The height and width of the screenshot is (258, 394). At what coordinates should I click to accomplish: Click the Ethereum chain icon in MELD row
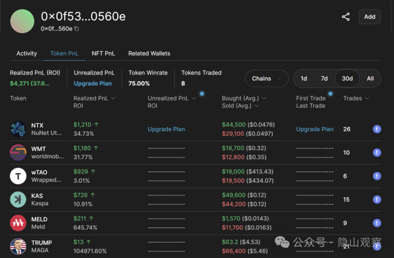tap(377, 223)
